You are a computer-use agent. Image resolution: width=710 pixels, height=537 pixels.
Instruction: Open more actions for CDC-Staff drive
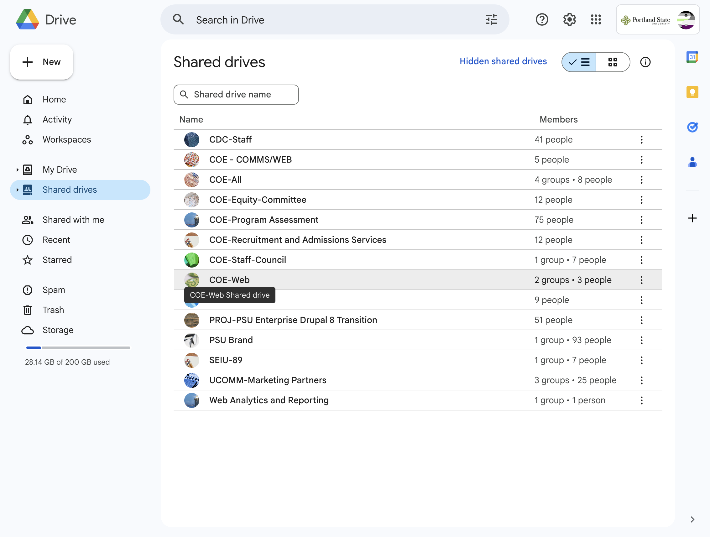[x=641, y=140]
